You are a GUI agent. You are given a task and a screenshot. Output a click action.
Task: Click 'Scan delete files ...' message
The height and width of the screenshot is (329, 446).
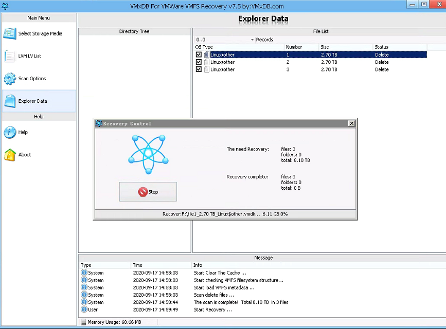[x=213, y=295]
